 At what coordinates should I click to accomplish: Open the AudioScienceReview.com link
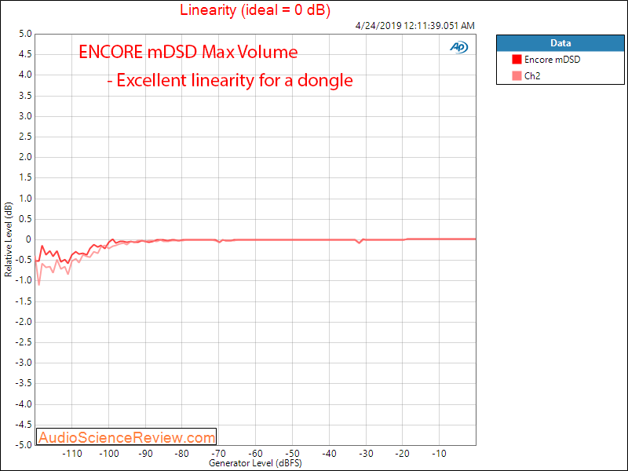coord(126,437)
